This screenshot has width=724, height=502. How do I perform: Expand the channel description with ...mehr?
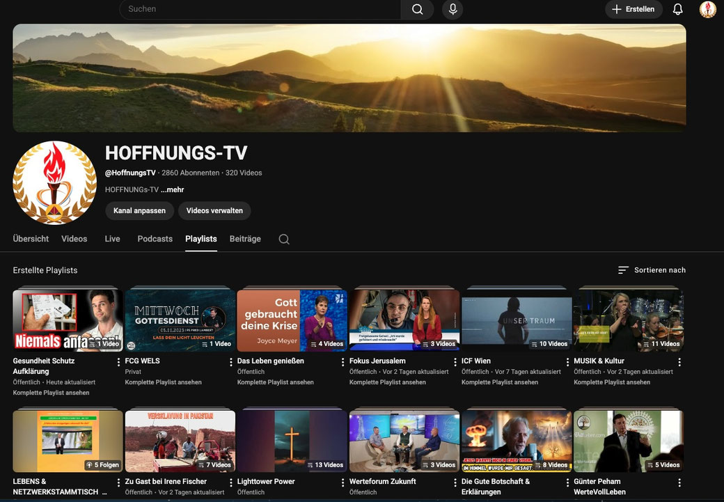(173, 189)
